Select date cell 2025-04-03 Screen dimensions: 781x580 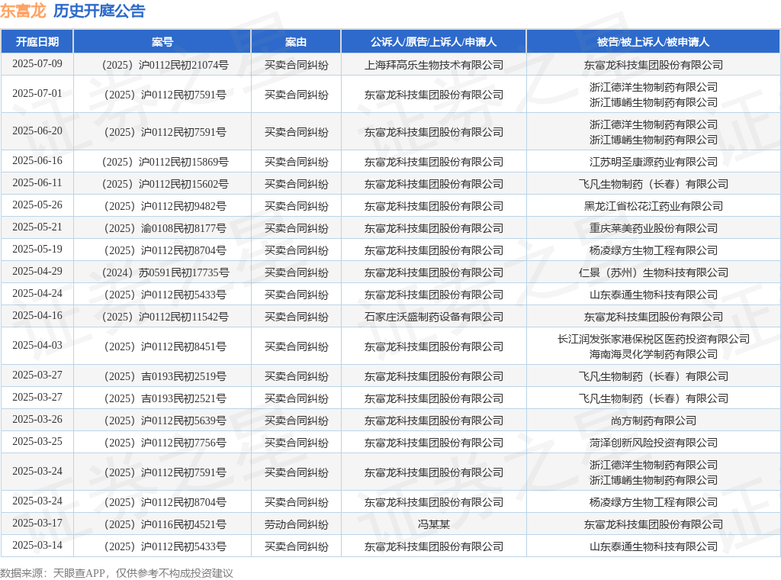pyautogui.click(x=37, y=345)
